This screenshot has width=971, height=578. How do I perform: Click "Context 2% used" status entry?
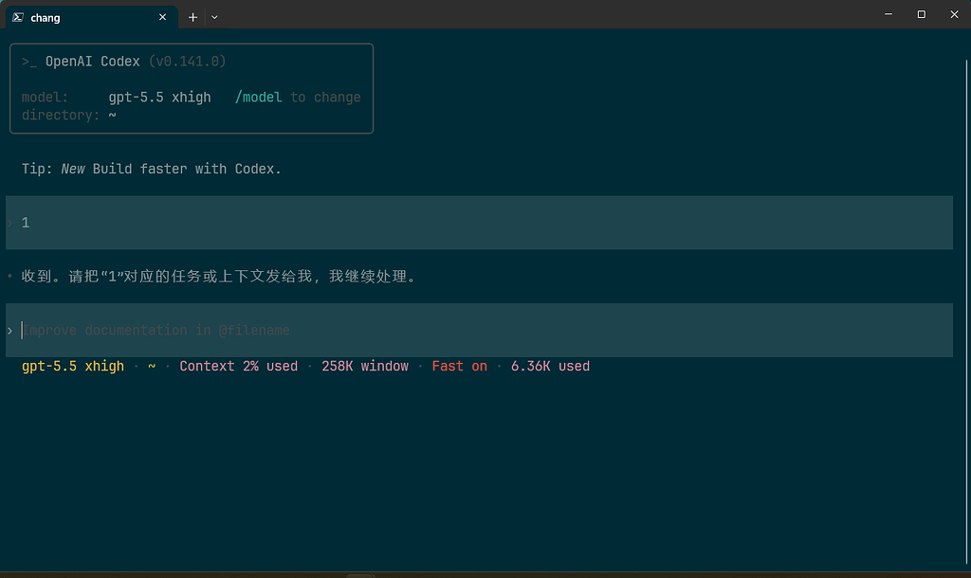click(x=238, y=367)
